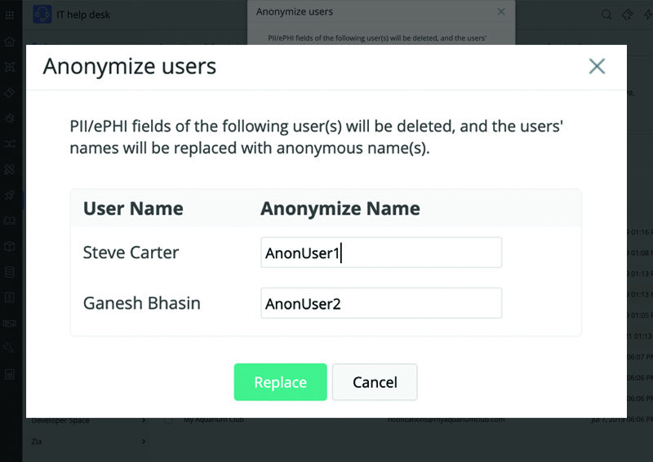Open the database stack sidebar icon
The image size is (653, 462).
[x=10, y=271]
